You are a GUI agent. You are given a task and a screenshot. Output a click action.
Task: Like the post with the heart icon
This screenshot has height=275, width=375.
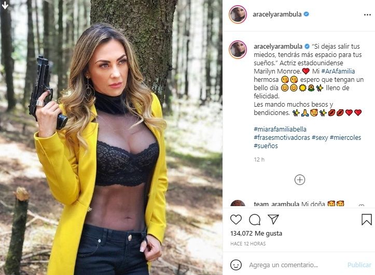point(236,220)
